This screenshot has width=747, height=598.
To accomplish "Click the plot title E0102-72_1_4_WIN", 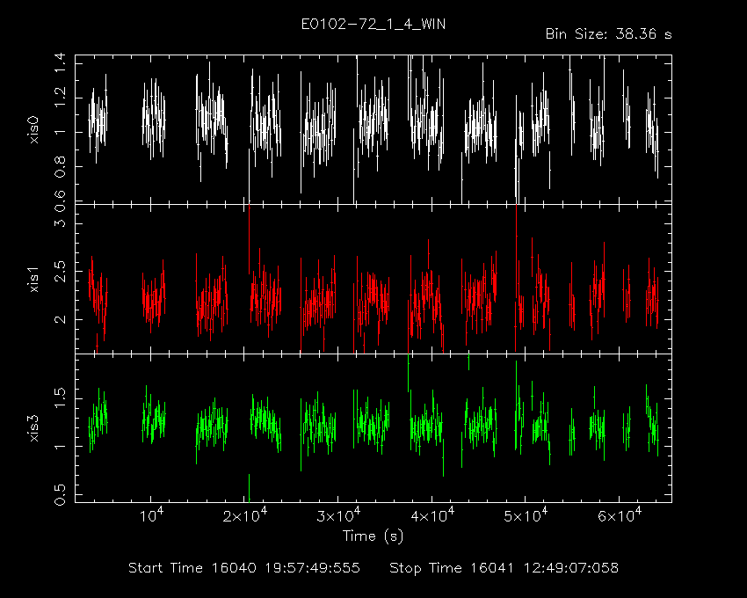I will (373, 25).
